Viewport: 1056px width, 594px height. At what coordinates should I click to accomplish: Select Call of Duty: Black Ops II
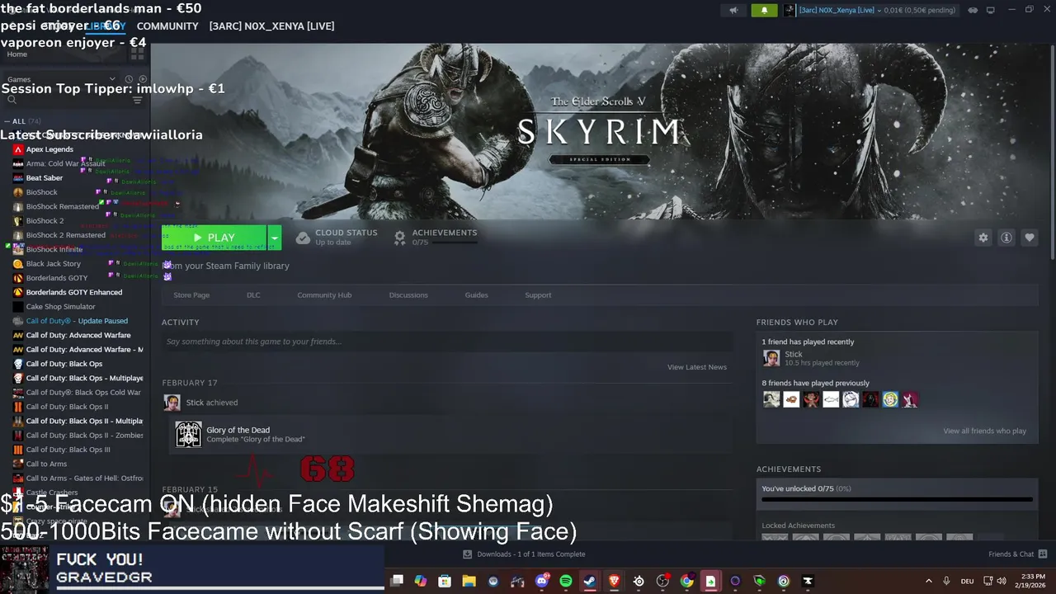(67, 407)
